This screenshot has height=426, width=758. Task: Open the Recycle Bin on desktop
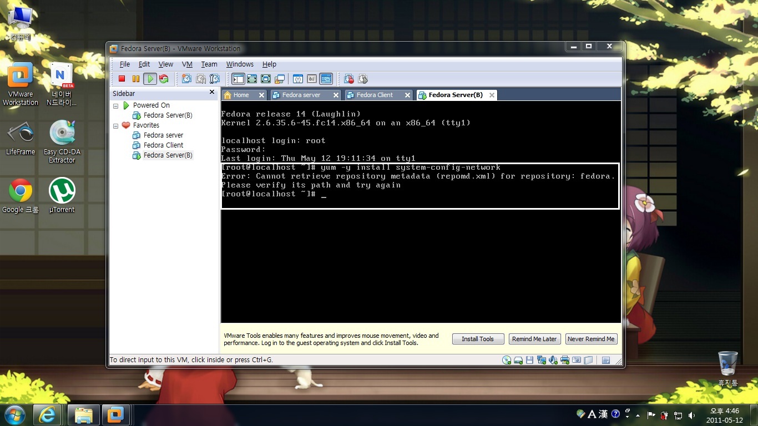pos(727,369)
